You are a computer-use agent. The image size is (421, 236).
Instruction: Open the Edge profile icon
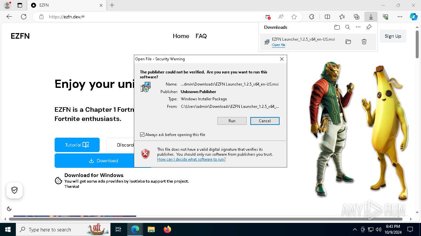[7, 5]
